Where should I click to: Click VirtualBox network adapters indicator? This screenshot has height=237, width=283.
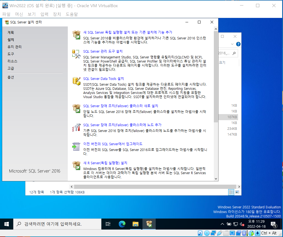coord(213,233)
